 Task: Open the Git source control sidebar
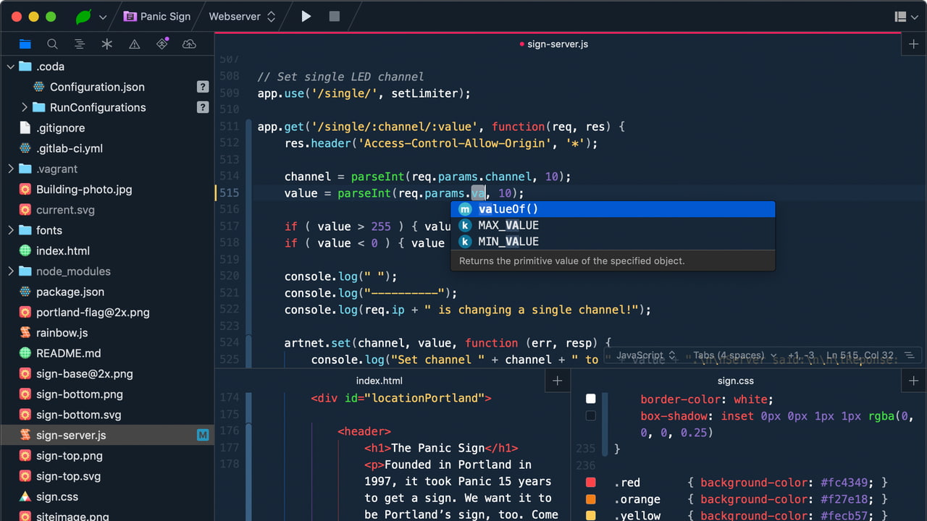(162, 44)
